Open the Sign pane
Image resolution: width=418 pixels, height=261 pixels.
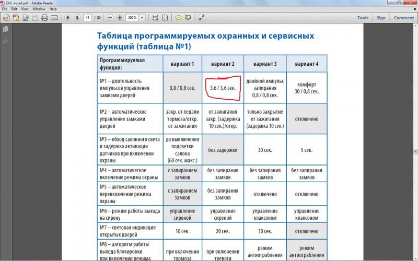(x=381, y=18)
